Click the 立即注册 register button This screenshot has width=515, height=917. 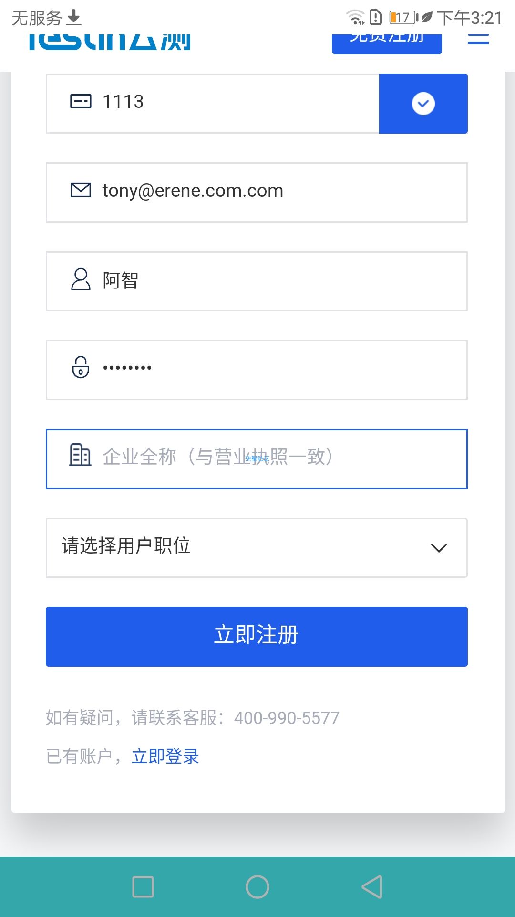[x=257, y=637]
